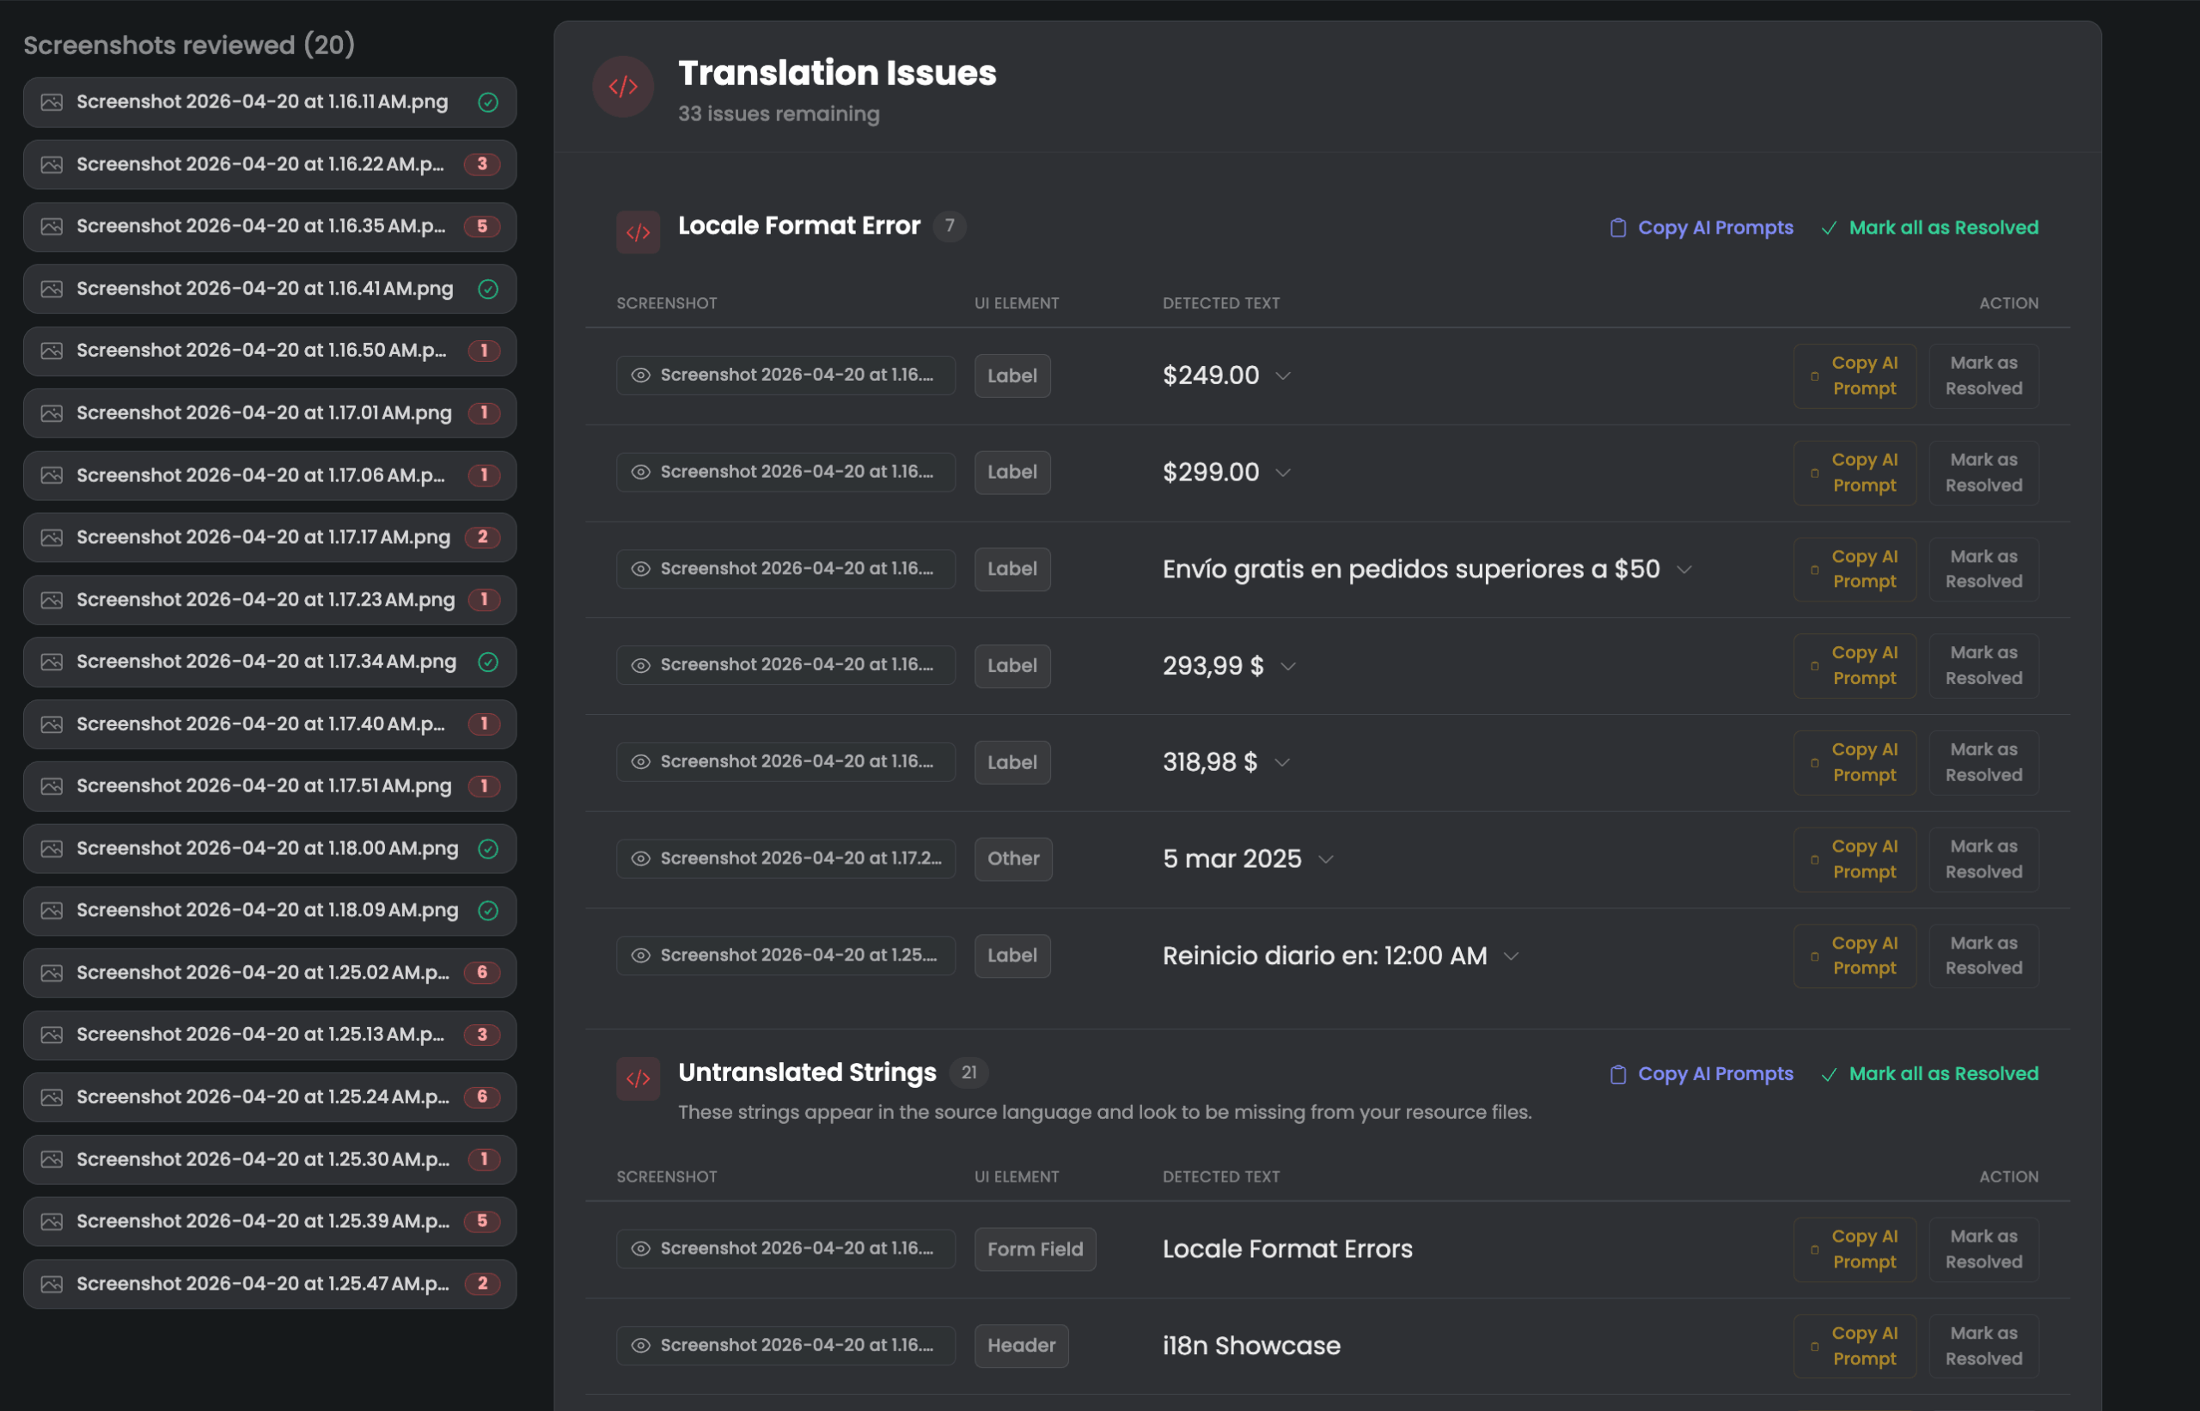2200x1411 pixels.
Task: Expand the chevron next to 318,98 $
Action: pos(1282,763)
